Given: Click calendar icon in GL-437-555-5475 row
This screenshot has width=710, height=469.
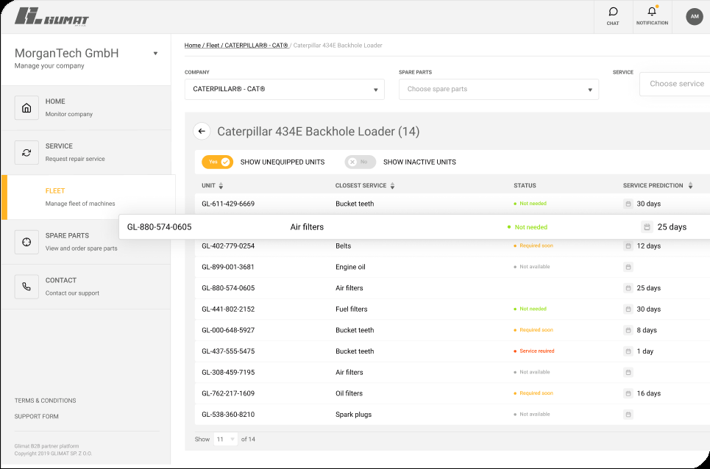Looking at the screenshot, I should click(x=628, y=351).
